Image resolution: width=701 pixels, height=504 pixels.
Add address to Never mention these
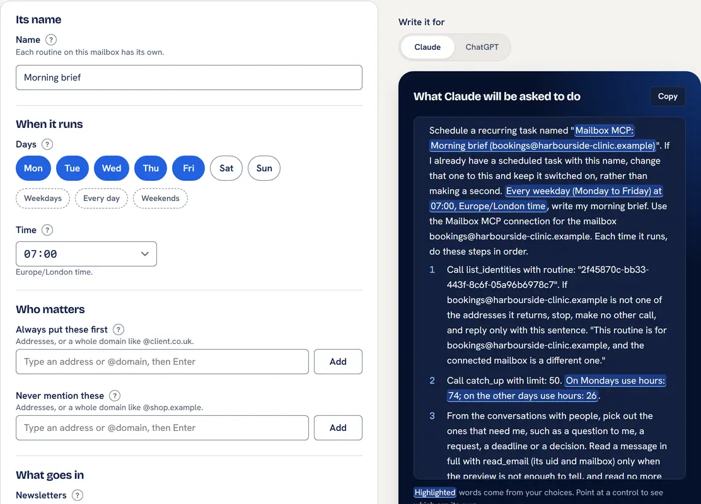pyautogui.click(x=338, y=428)
